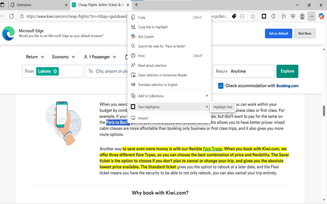Click the Microsoft Edge logo in banner
This screenshot has height=204, width=327.
[x=8, y=33]
